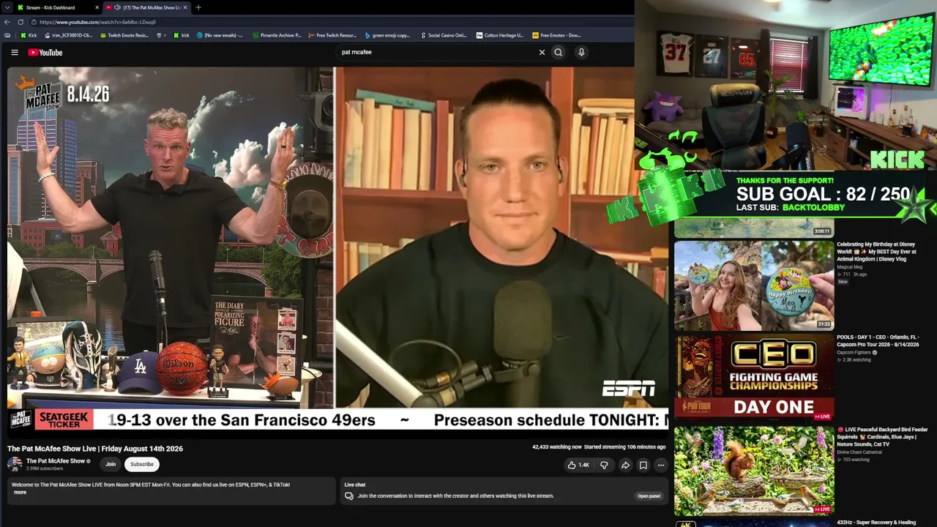Reload the YouTube page
This screenshot has width=937, height=527.
point(20,22)
